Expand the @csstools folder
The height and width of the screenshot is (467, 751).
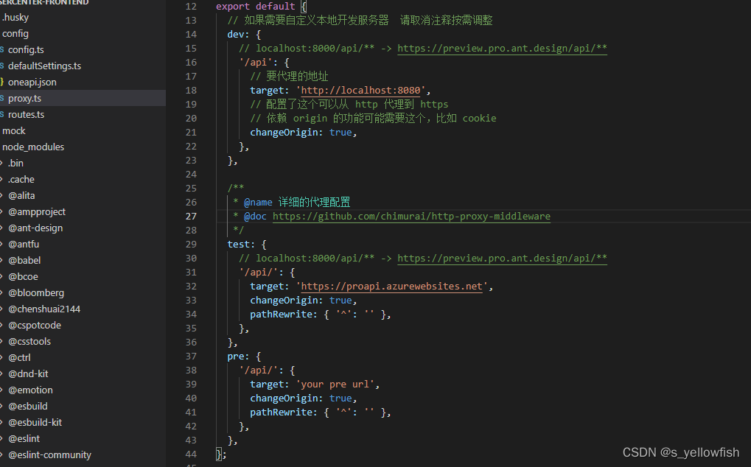click(29, 342)
